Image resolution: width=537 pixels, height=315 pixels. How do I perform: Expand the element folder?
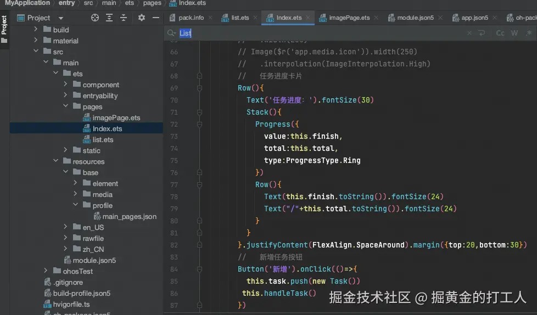click(75, 183)
